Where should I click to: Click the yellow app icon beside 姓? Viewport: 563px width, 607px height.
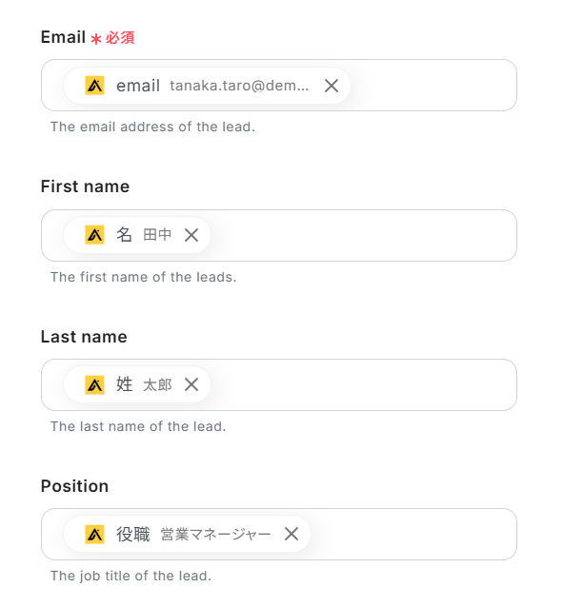94,384
